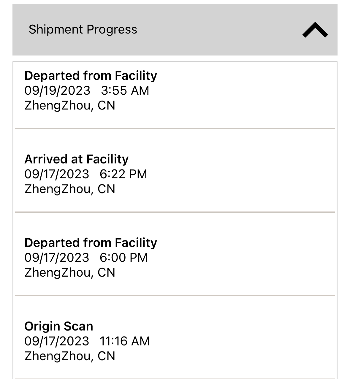Select the Departed from Facility title dated 09/17
The width and height of the screenshot is (350, 379).
91,243
